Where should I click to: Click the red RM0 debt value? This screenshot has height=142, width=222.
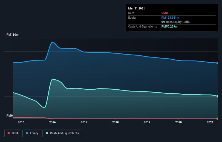(164, 13)
